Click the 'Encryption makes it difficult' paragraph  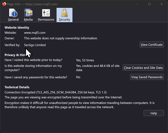coord(79,105)
